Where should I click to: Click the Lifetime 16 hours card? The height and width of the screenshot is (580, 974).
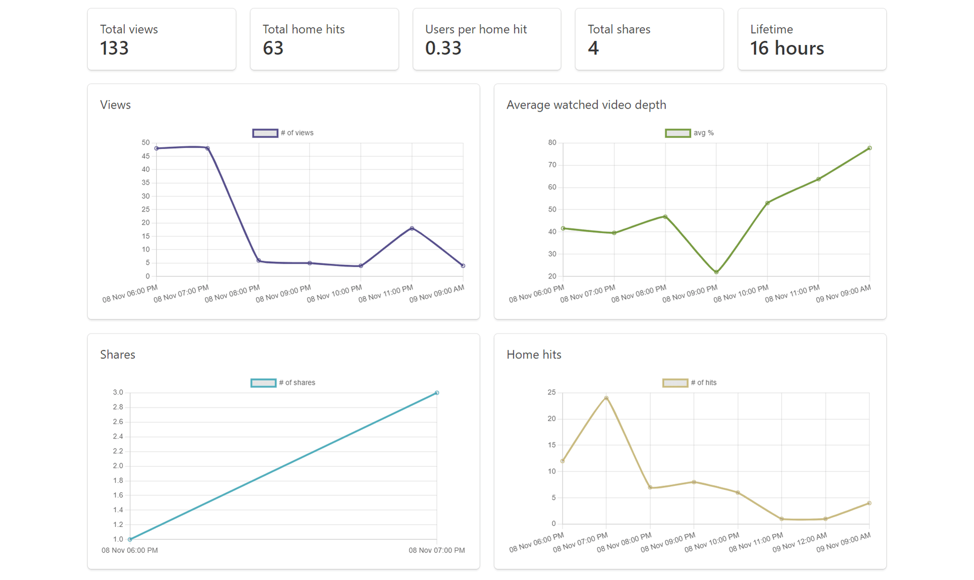tap(811, 39)
